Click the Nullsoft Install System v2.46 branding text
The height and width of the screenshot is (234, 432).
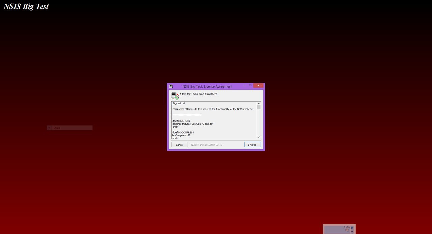tap(206, 145)
